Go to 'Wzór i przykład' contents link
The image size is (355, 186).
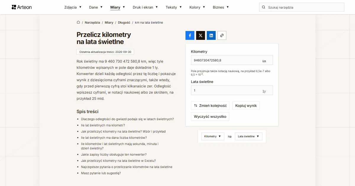[123, 132]
